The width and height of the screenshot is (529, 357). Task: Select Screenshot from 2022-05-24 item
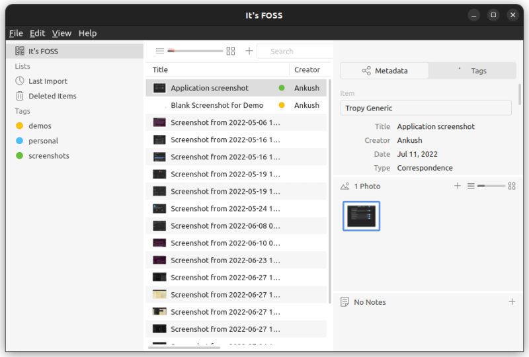pos(236,208)
